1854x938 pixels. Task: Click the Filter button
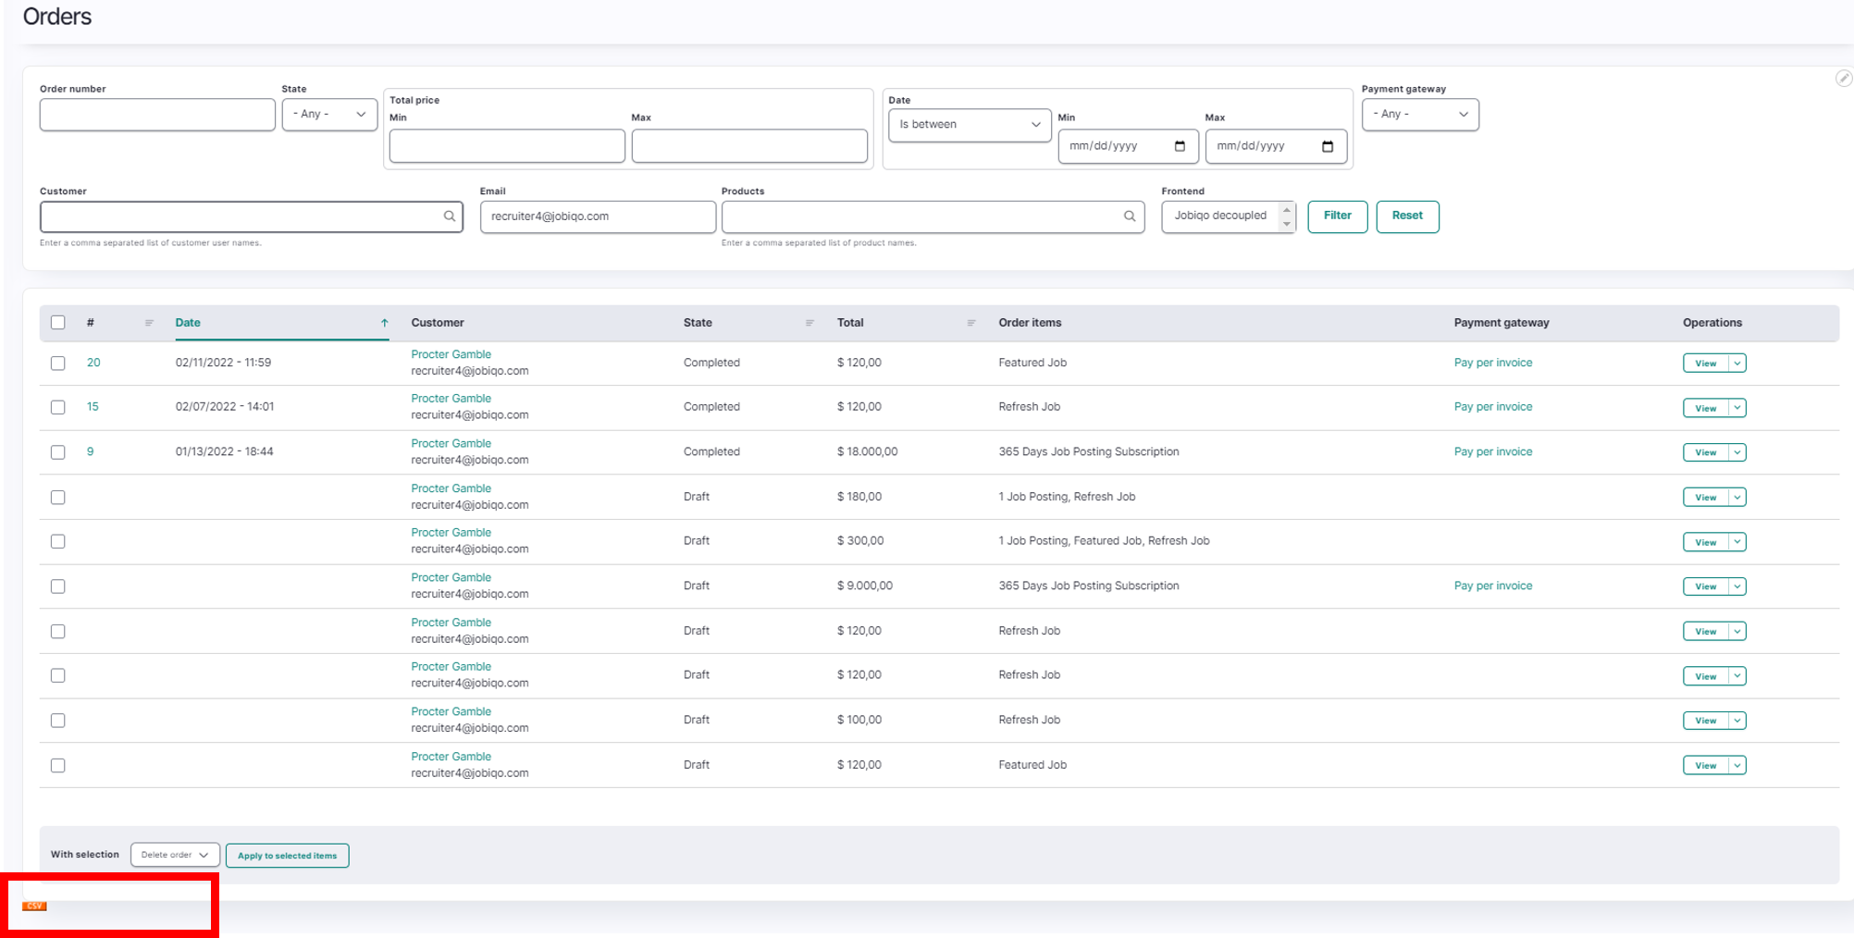(x=1338, y=216)
